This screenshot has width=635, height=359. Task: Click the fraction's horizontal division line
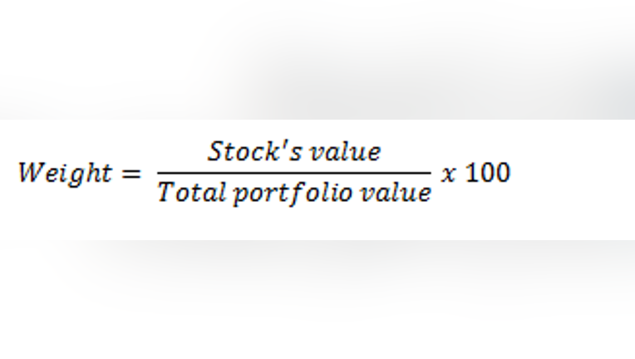pos(294,173)
